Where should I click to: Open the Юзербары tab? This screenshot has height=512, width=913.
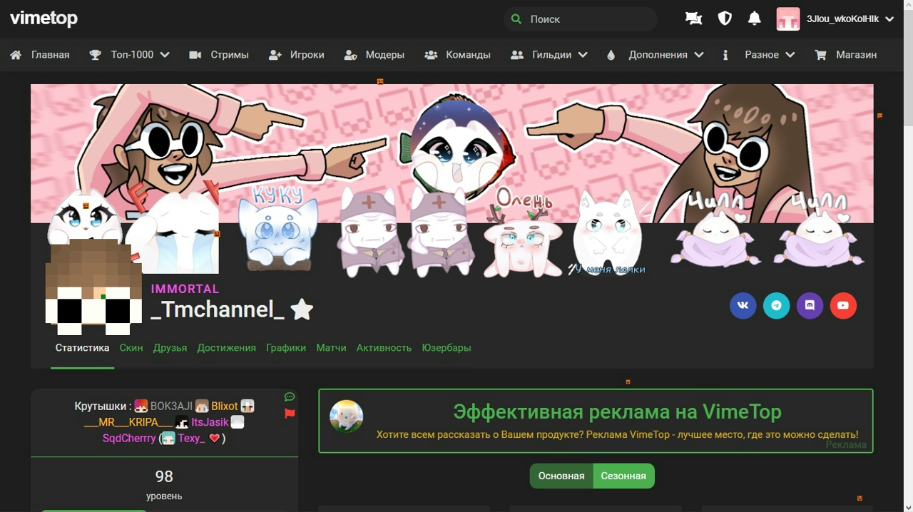tap(446, 348)
